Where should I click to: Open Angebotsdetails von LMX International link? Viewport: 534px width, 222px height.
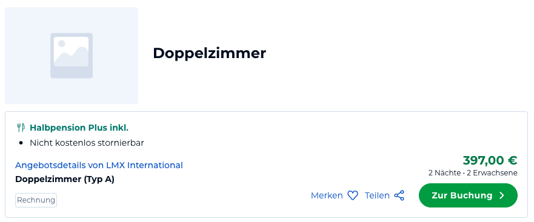(99, 165)
